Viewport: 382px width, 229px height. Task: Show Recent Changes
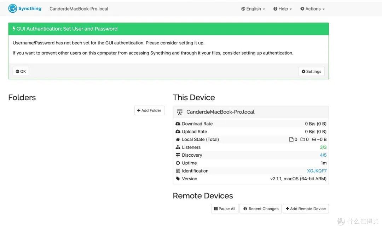[261, 209]
